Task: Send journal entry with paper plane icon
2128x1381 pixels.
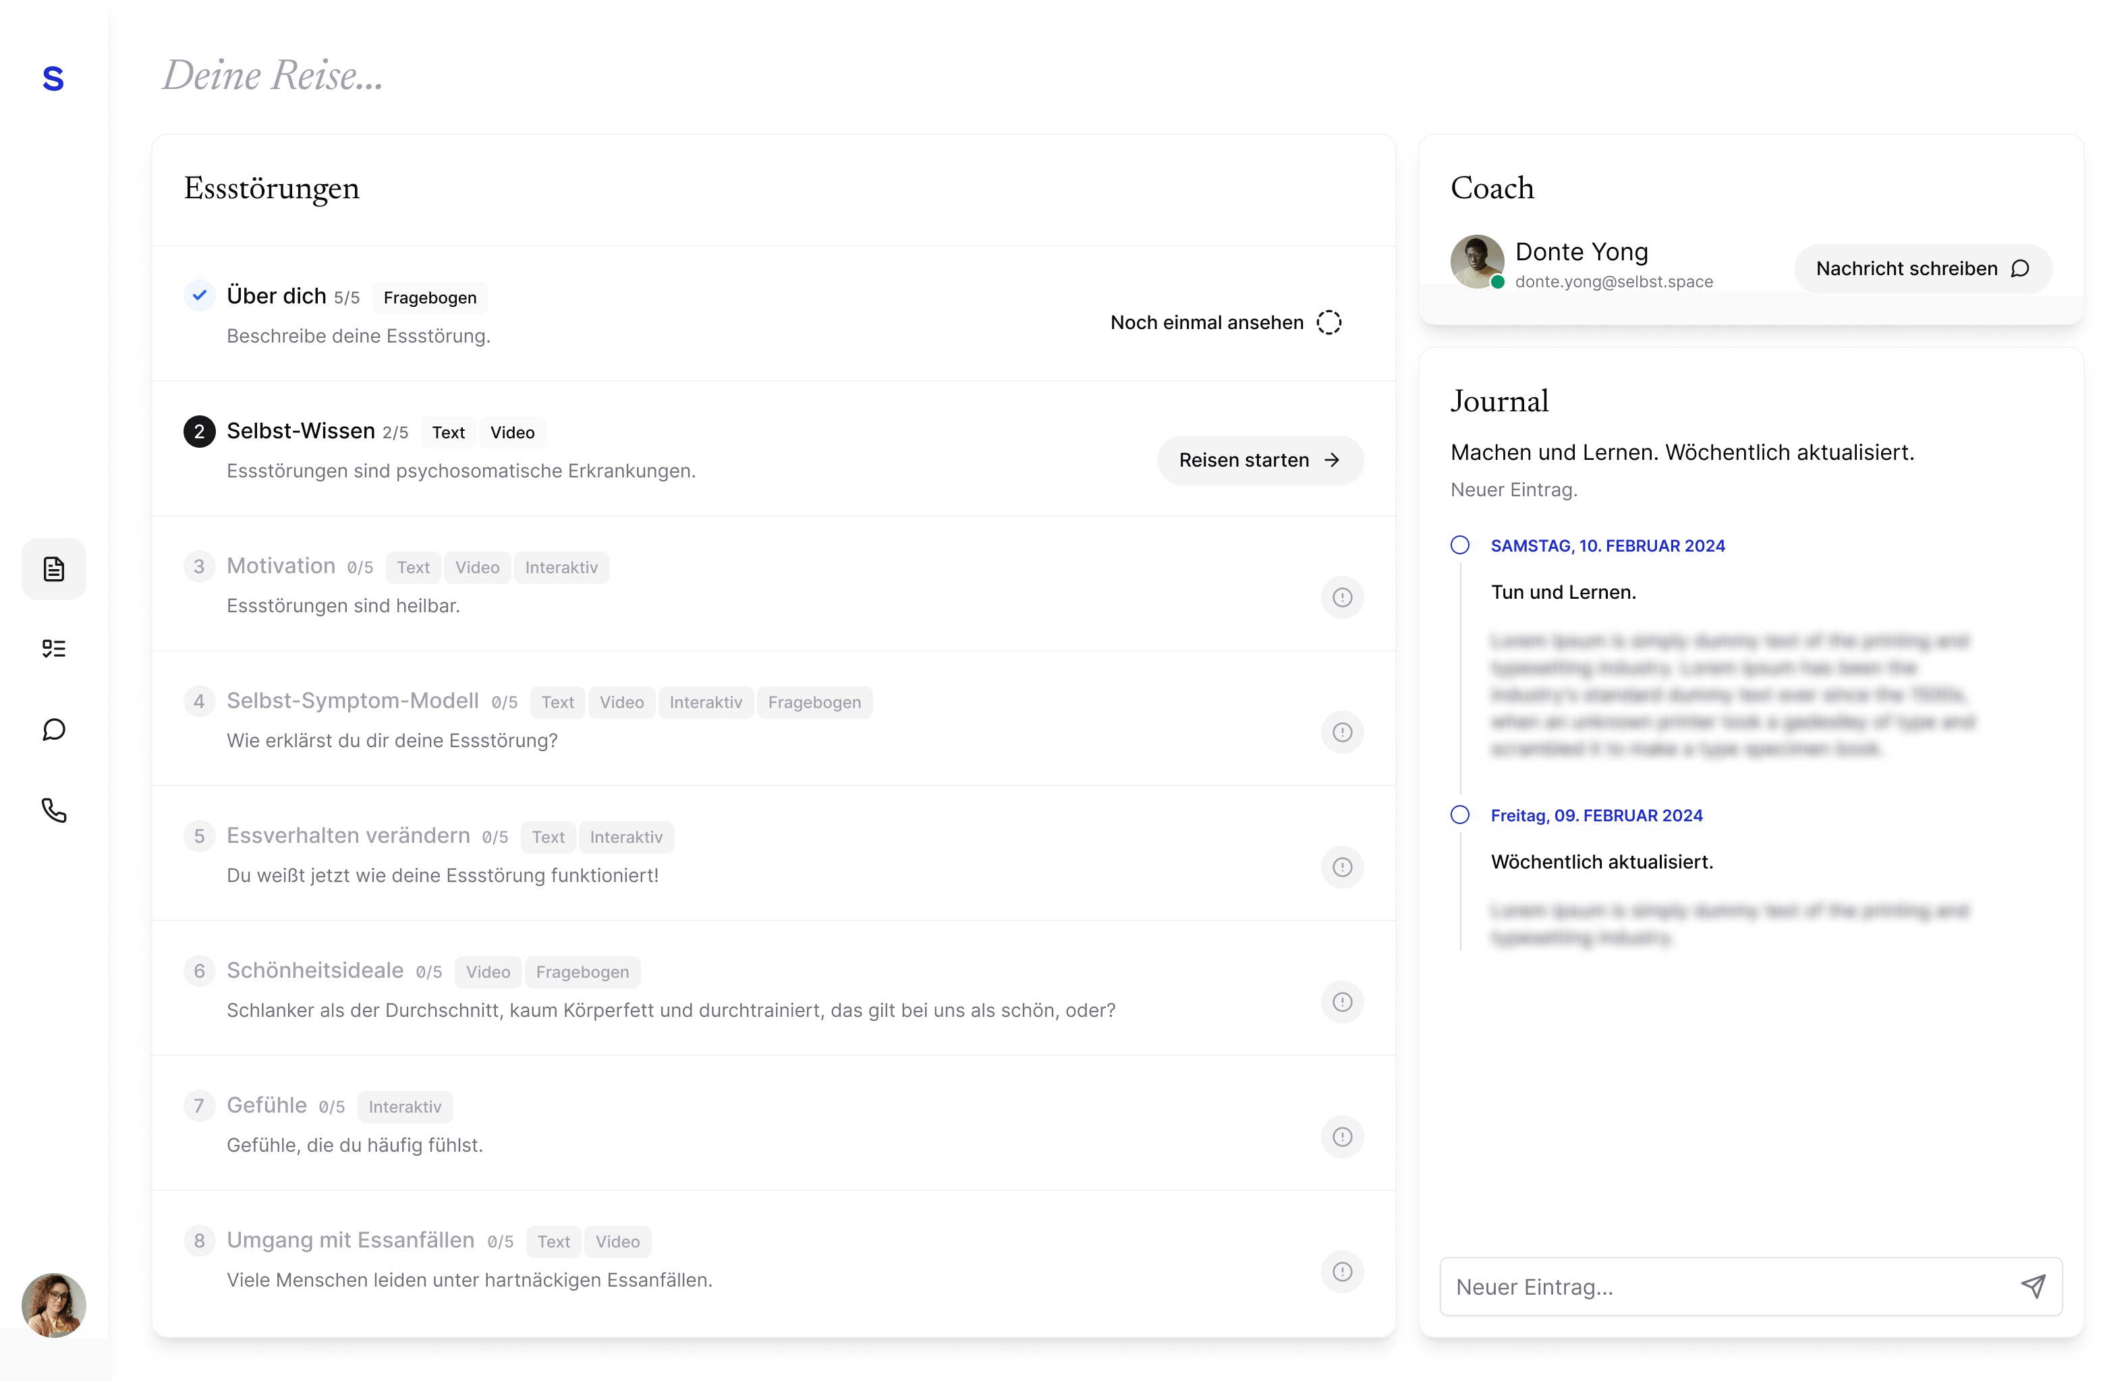Action: point(2034,1286)
